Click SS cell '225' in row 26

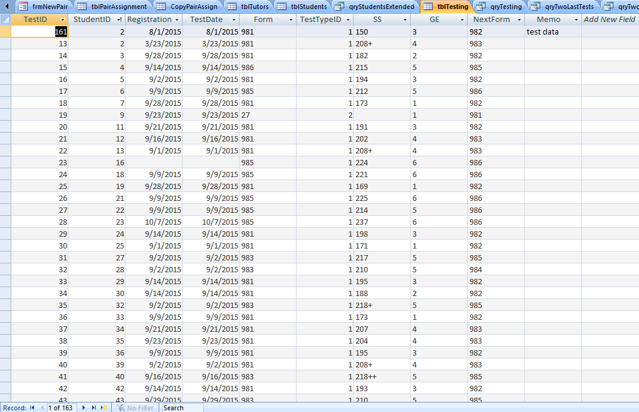tap(382, 198)
